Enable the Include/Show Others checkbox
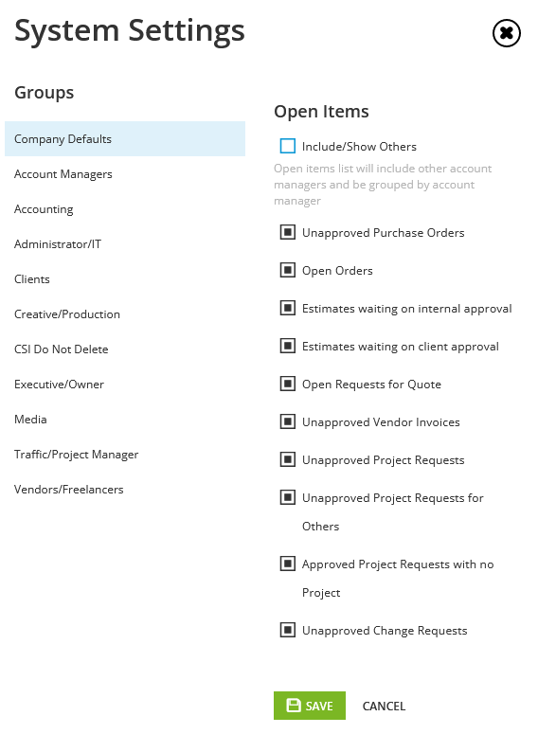The image size is (538, 734). click(288, 146)
